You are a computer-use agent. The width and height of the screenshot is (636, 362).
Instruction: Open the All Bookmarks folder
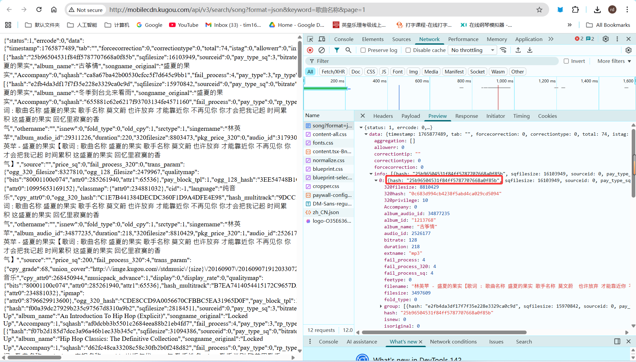click(x=608, y=25)
